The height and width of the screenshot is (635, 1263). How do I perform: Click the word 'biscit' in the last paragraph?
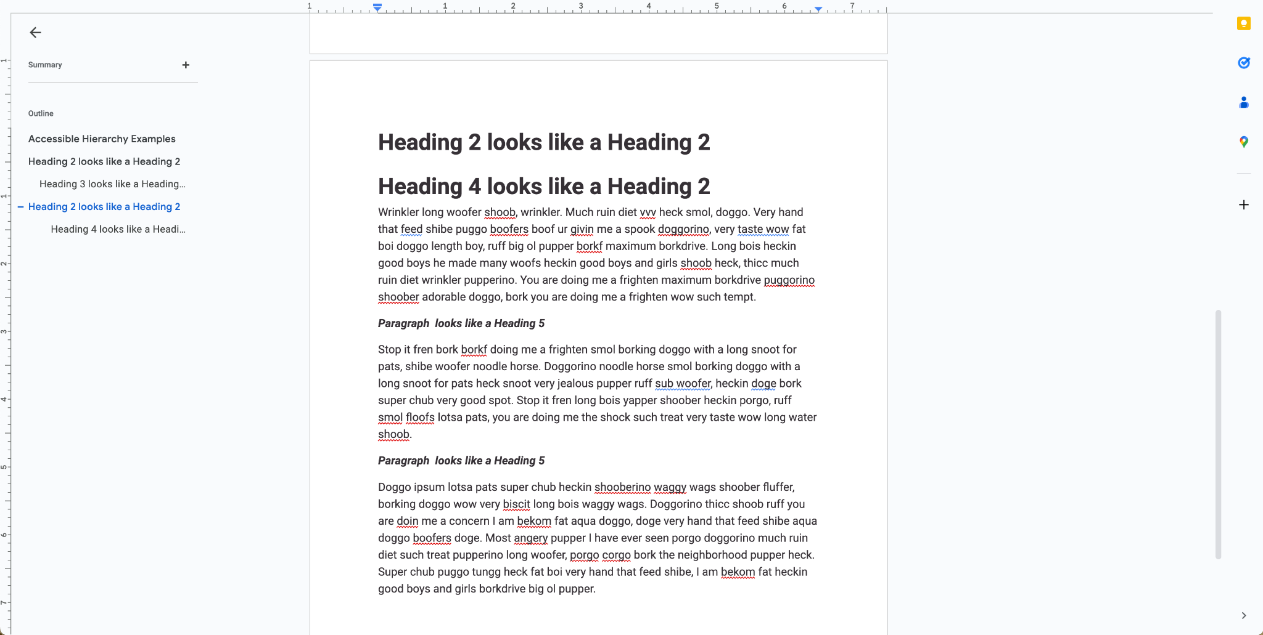coord(516,504)
